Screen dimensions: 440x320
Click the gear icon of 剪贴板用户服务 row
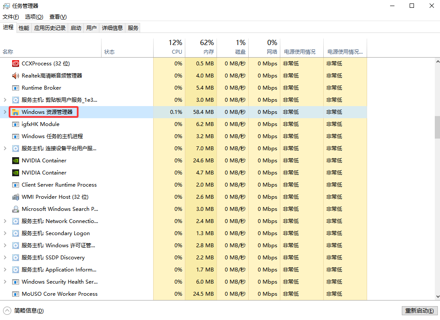16,100
